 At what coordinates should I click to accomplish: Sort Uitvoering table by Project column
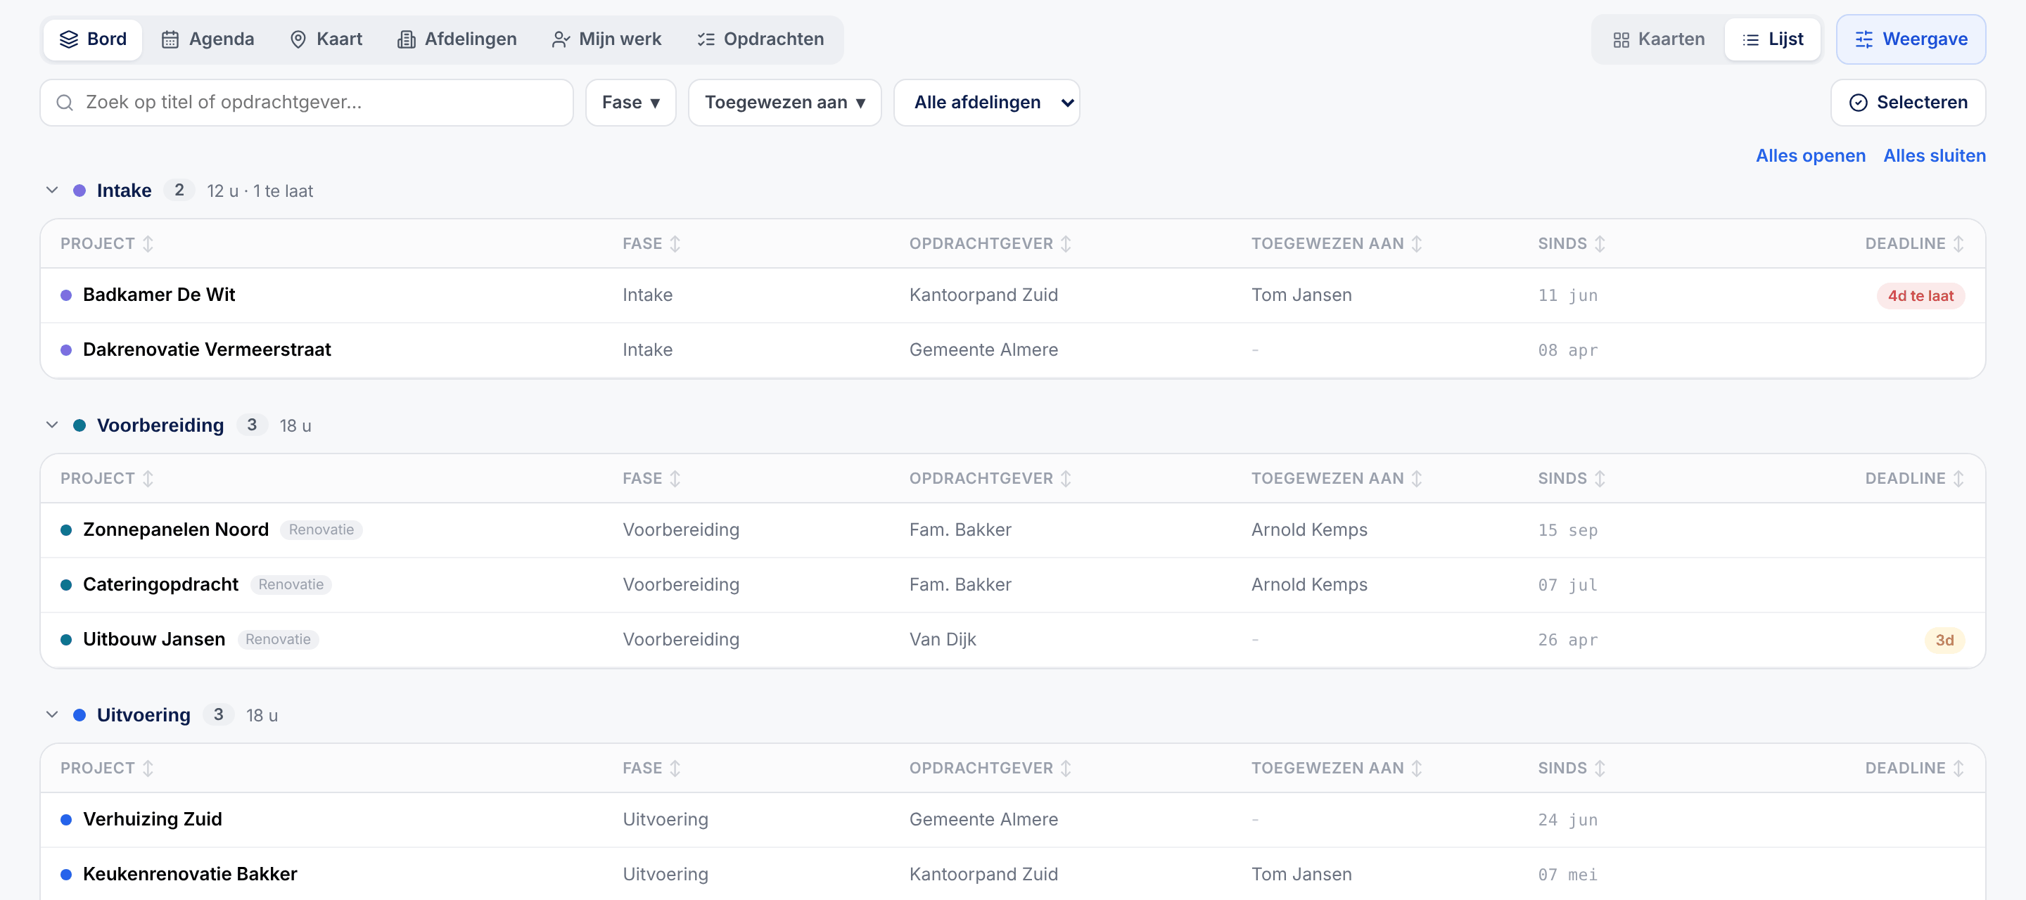coord(106,769)
